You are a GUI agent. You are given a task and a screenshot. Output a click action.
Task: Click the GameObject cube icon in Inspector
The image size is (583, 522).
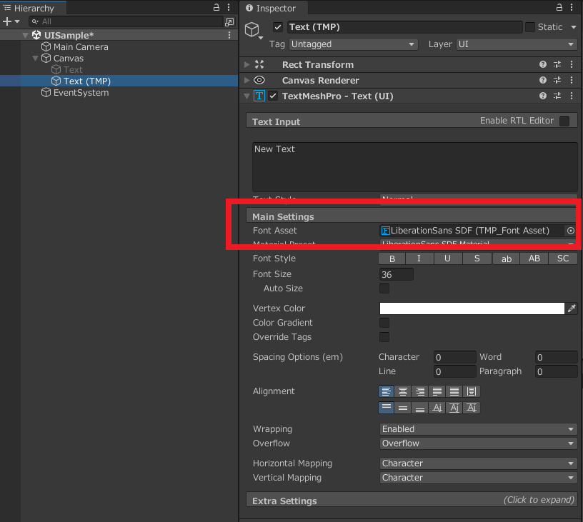coord(251,29)
